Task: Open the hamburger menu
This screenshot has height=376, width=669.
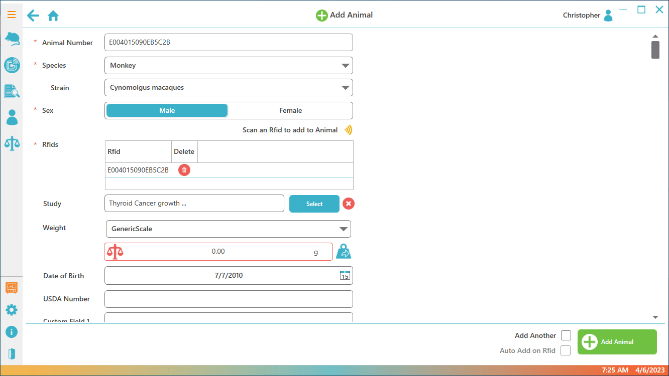Action: tap(12, 15)
